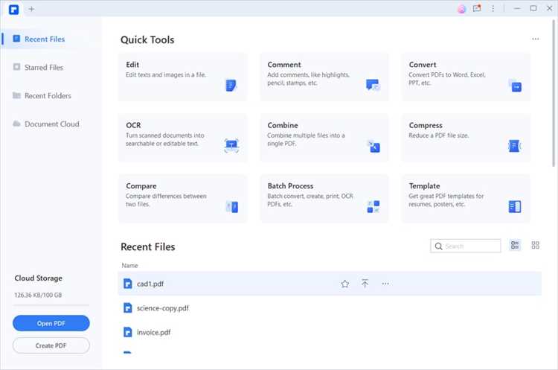
Task: Go to Recent Folders
Action: [x=48, y=96]
